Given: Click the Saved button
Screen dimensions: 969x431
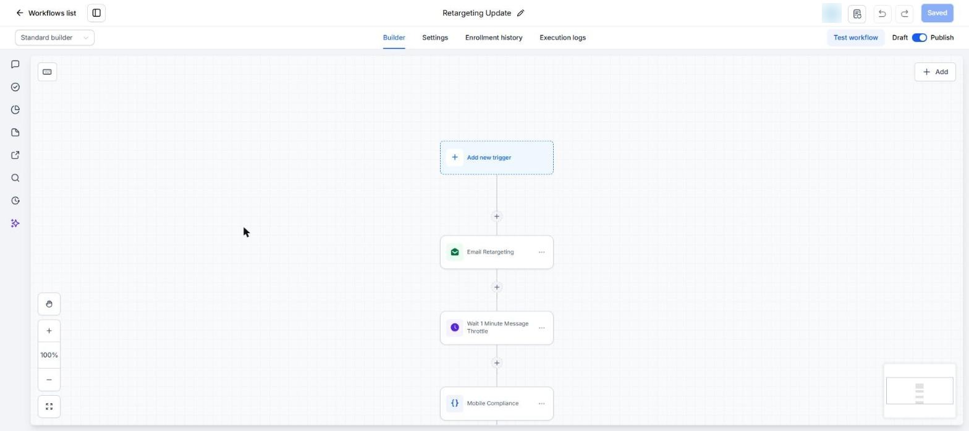Looking at the screenshot, I should pyautogui.click(x=937, y=13).
